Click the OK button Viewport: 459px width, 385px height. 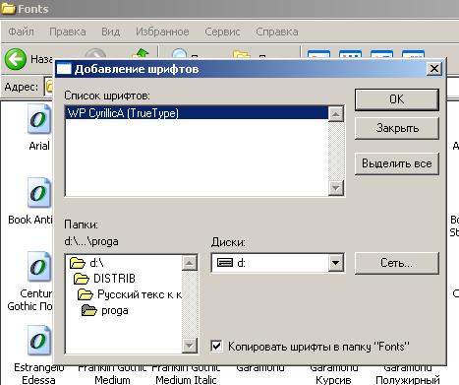click(x=397, y=99)
